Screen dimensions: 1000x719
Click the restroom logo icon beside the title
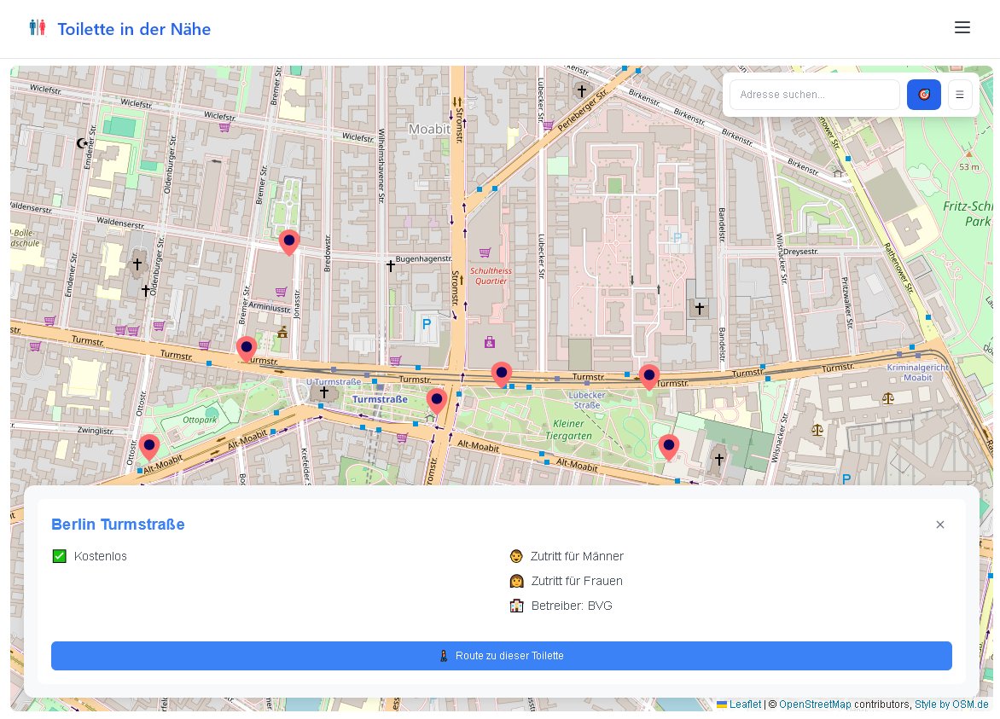click(x=38, y=27)
